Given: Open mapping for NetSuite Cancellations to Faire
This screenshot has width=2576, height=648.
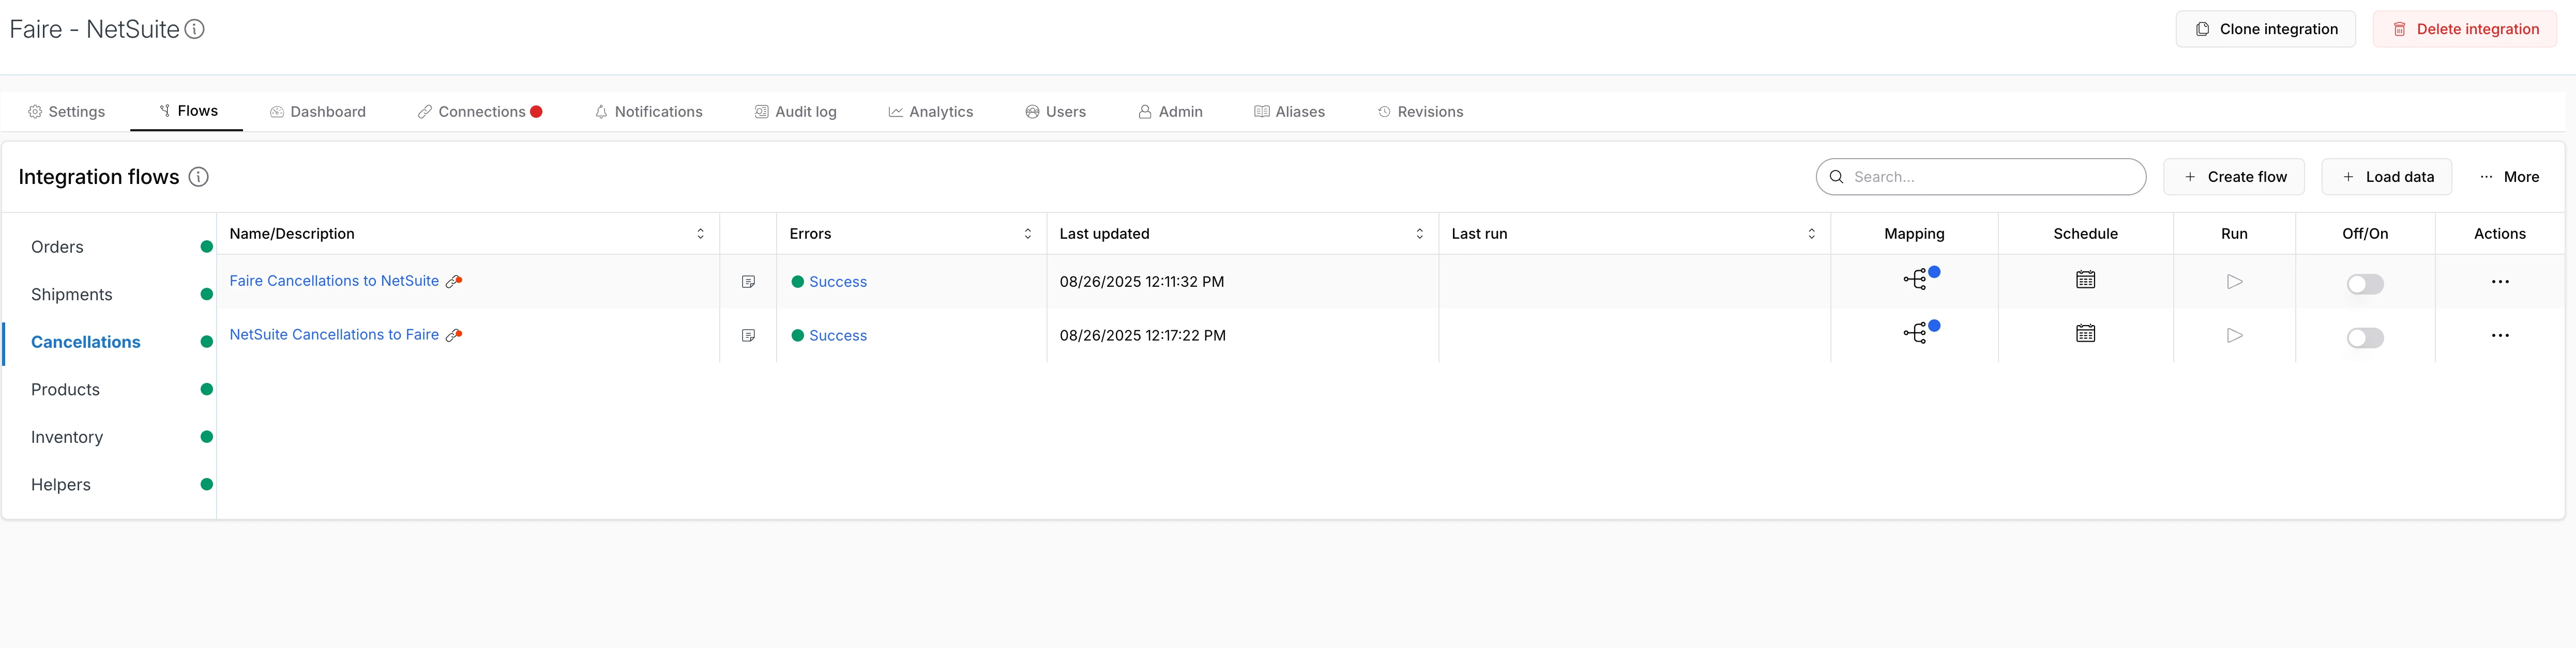Looking at the screenshot, I should [x=1915, y=334].
